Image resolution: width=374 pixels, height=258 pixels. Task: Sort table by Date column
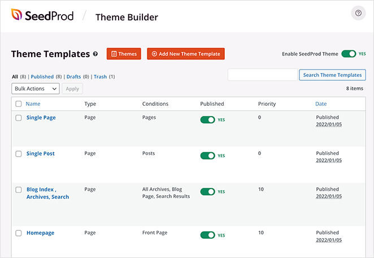321,104
